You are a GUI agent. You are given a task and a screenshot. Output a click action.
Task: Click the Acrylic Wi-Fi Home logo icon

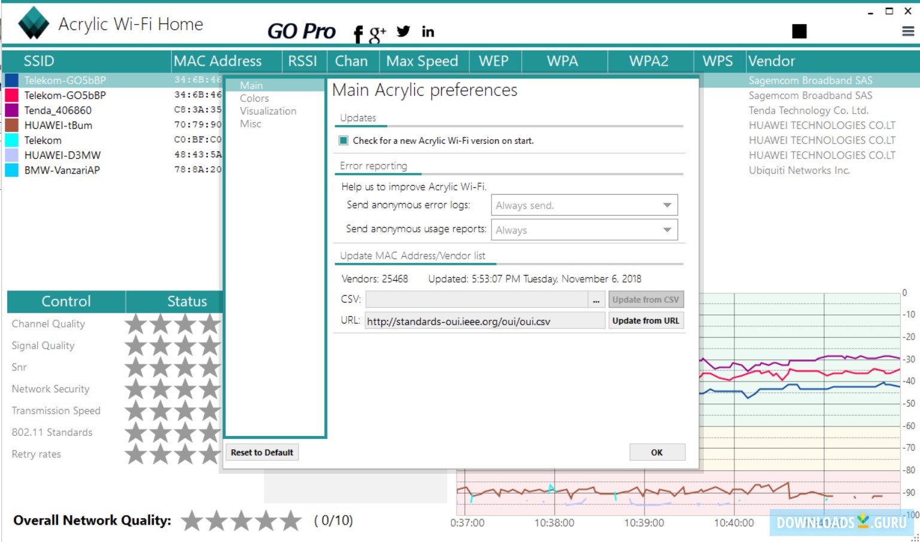[x=34, y=23]
